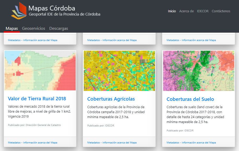Viewport: 239px width, 151px height.
Task: Open the Contáctenos link
Action: tap(221, 11)
